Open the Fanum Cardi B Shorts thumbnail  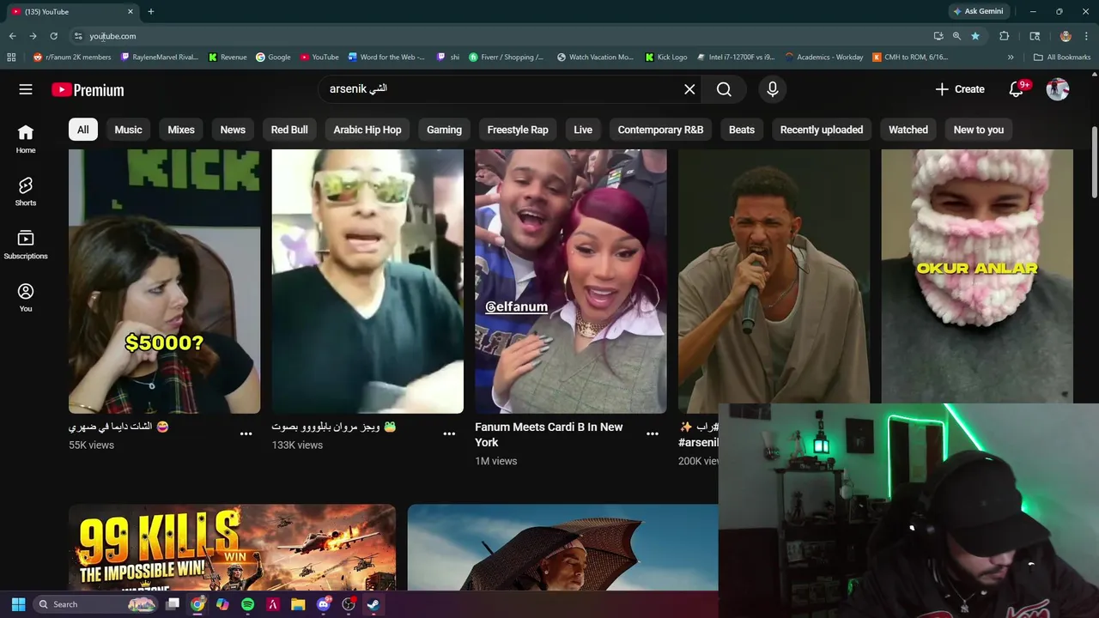(571, 282)
